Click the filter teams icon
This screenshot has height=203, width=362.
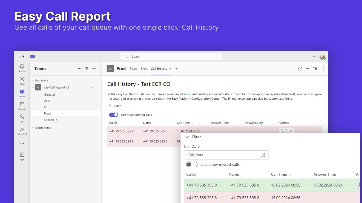click(87, 69)
